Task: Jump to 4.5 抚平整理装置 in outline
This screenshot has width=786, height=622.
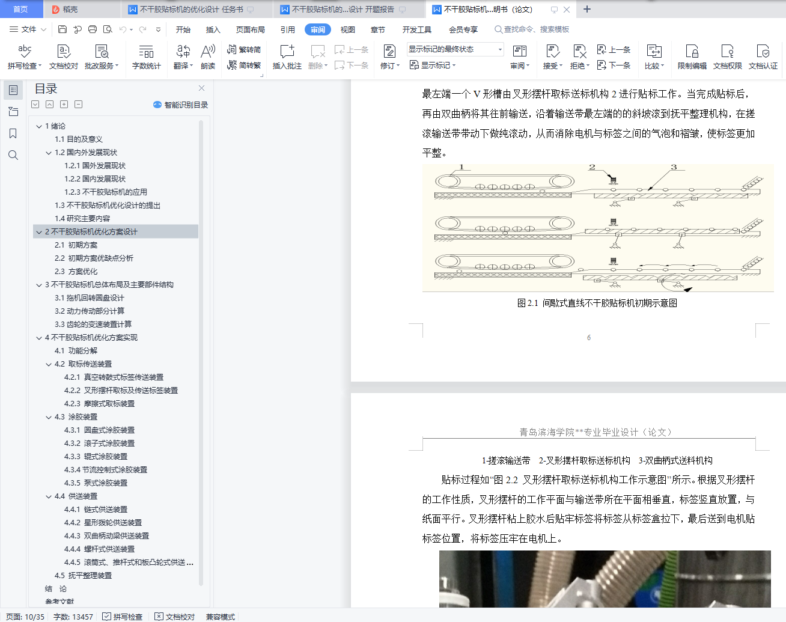Action: pos(83,576)
